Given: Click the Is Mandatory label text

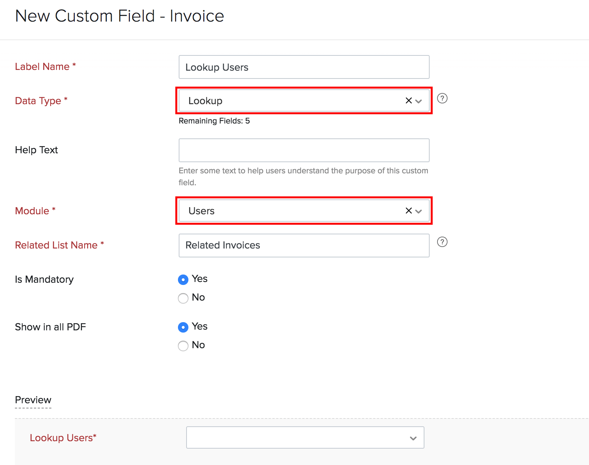Looking at the screenshot, I should (44, 279).
